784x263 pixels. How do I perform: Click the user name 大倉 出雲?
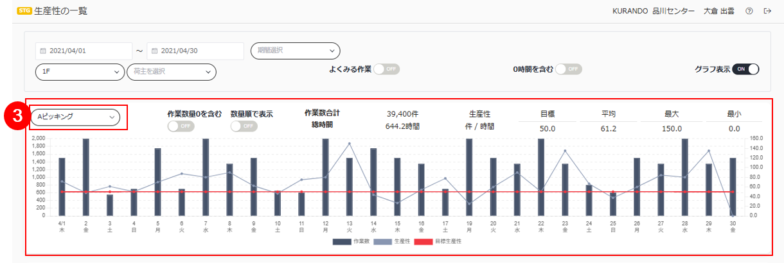tap(719, 11)
